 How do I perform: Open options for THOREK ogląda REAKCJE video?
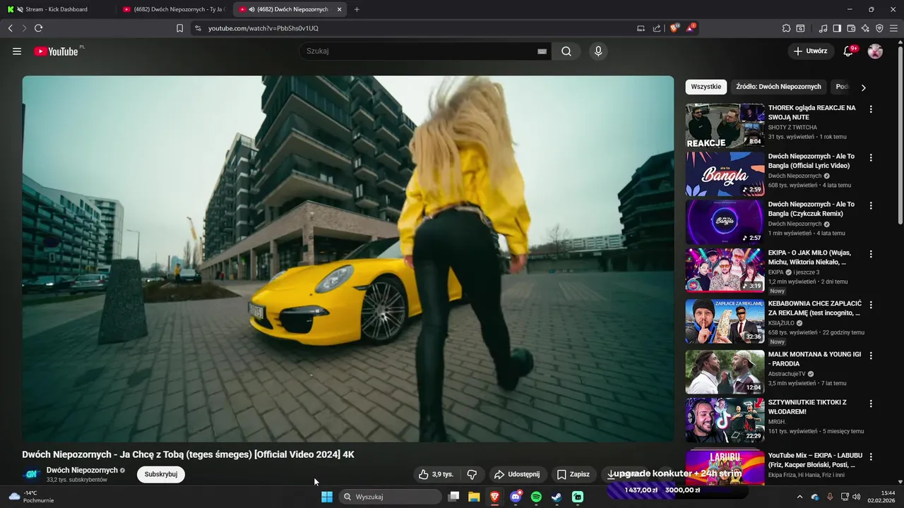click(x=871, y=109)
